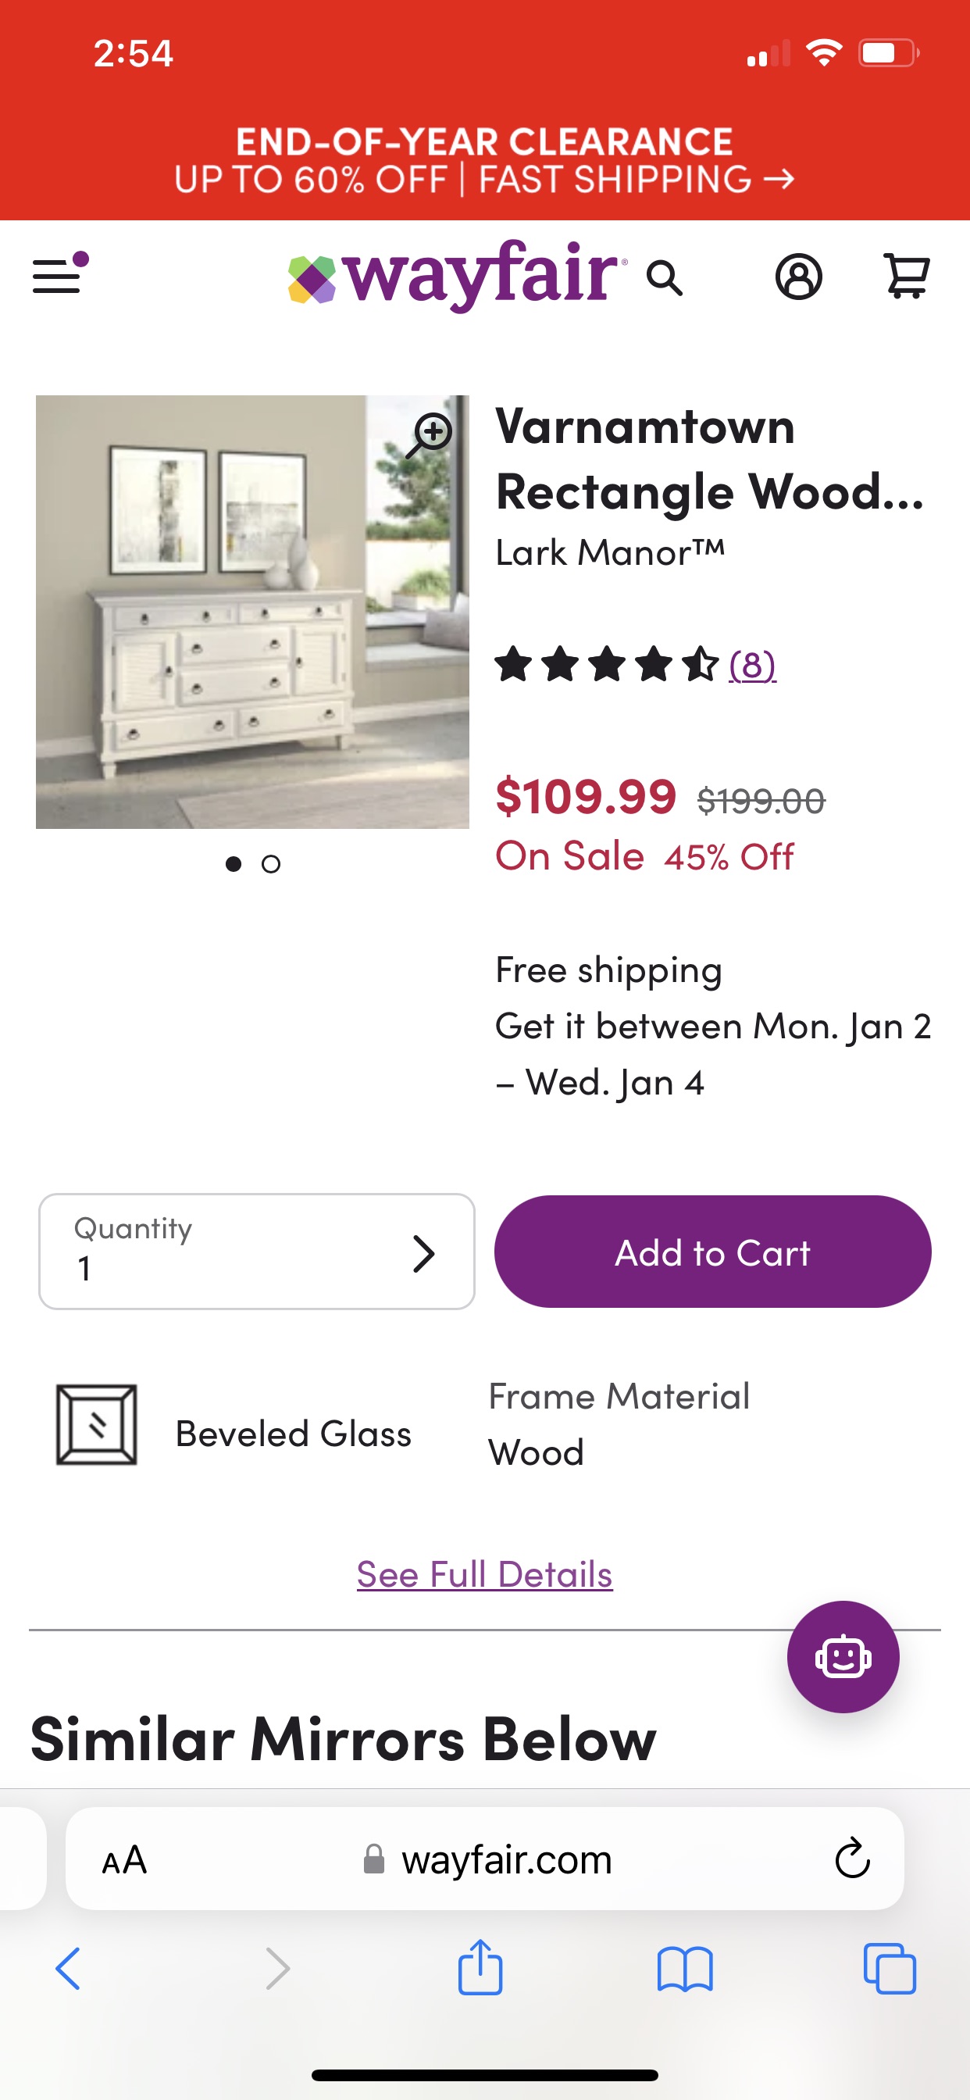Image resolution: width=970 pixels, height=2100 pixels.
Task: Open the 8 reviews link
Action: [x=751, y=664]
